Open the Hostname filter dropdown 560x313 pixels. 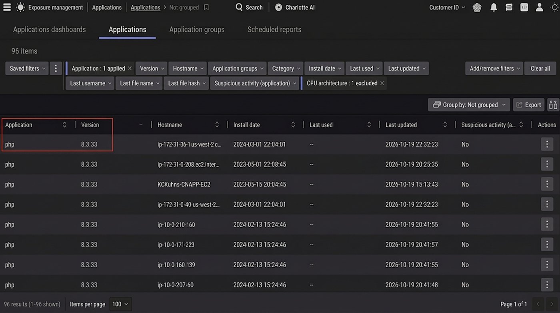coord(188,68)
